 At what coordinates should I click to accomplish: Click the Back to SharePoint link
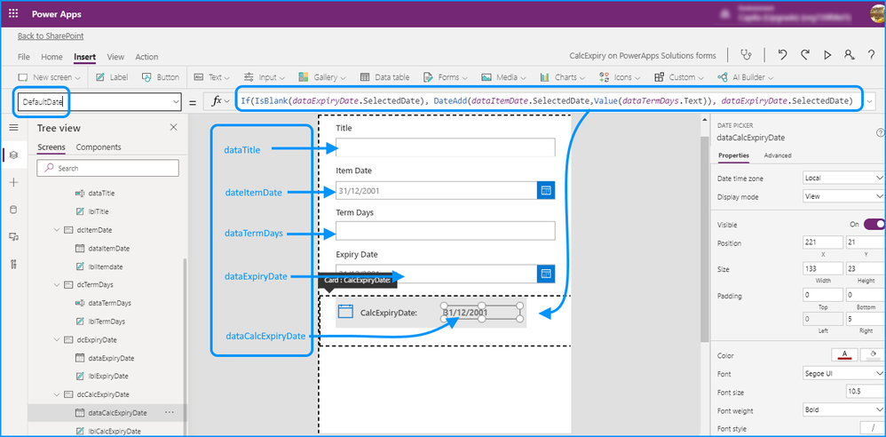click(51, 36)
